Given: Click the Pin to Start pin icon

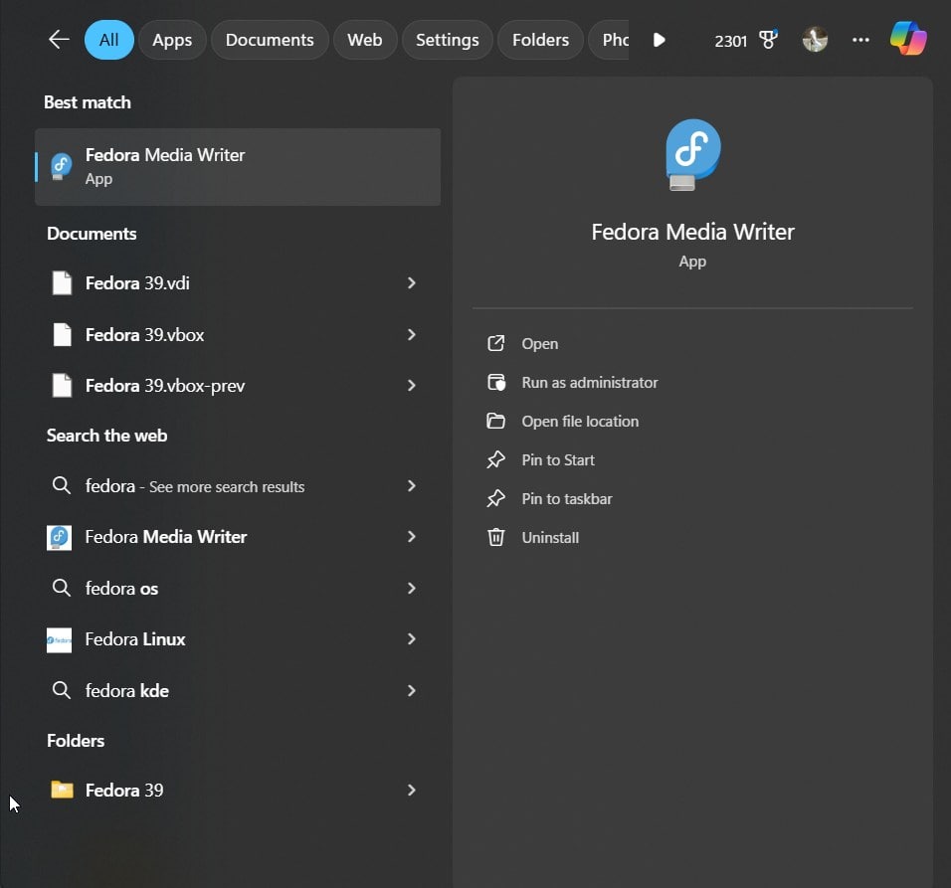Looking at the screenshot, I should pos(496,460).
